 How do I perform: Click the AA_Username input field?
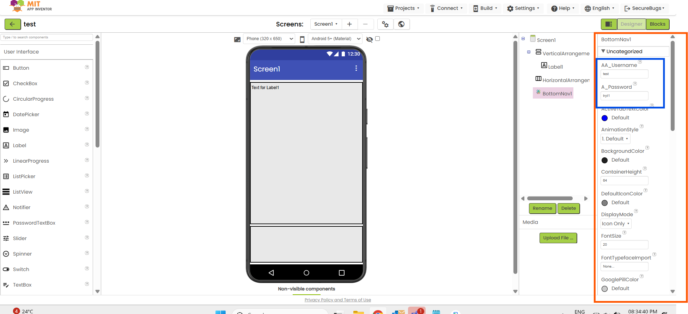[624, 74]
